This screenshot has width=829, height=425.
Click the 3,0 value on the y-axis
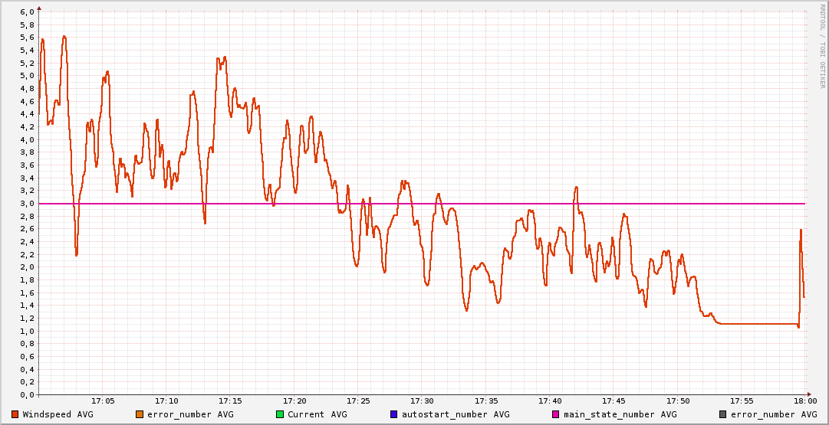[26, 204]
